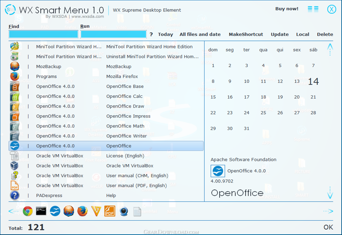Select the "OpenOffice Calc" entry name
The height and width of the screenshot is (235, 342).
click(124, 96)
